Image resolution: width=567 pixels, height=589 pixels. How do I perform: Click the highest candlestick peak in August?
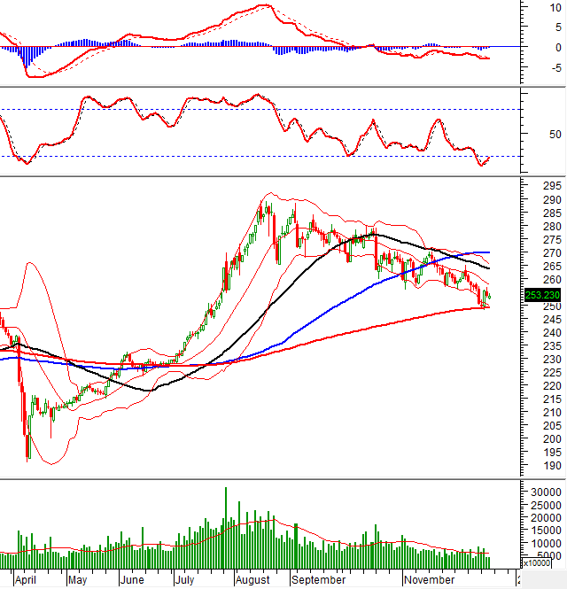[x=262, y=204]
